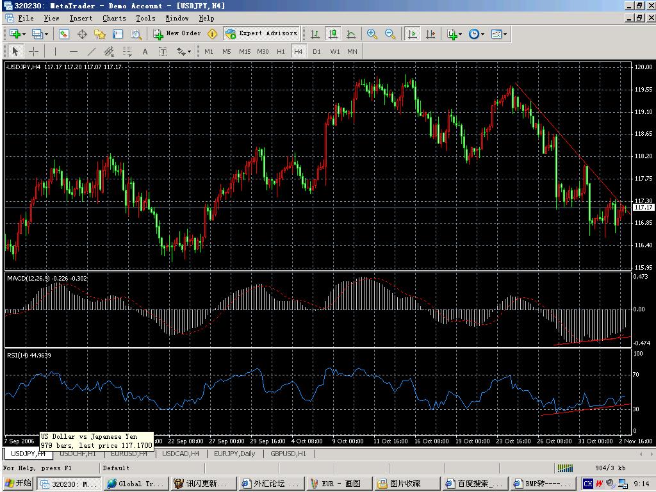The width and height of the screenshot is (656, 492).
Task: Toggle chart shift from right edge
Action: pyautogui.click(x=431, y=33)
